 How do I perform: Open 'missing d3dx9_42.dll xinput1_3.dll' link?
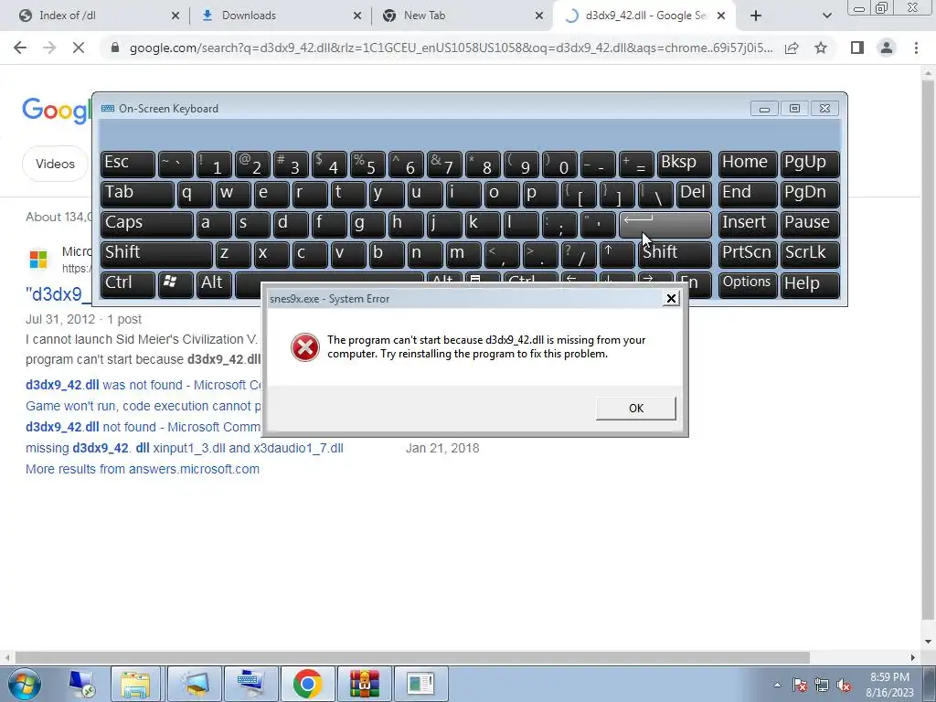[x=185, y=448]
